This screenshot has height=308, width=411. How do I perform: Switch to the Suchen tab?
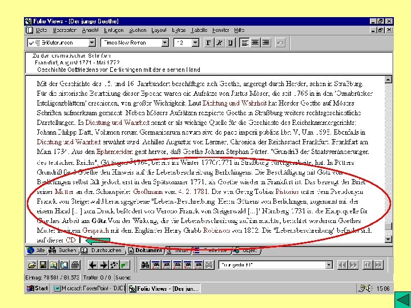[63, 250]
